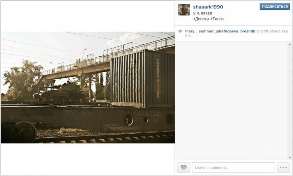View juliafildaeva's profile from likes

[227, 31]
